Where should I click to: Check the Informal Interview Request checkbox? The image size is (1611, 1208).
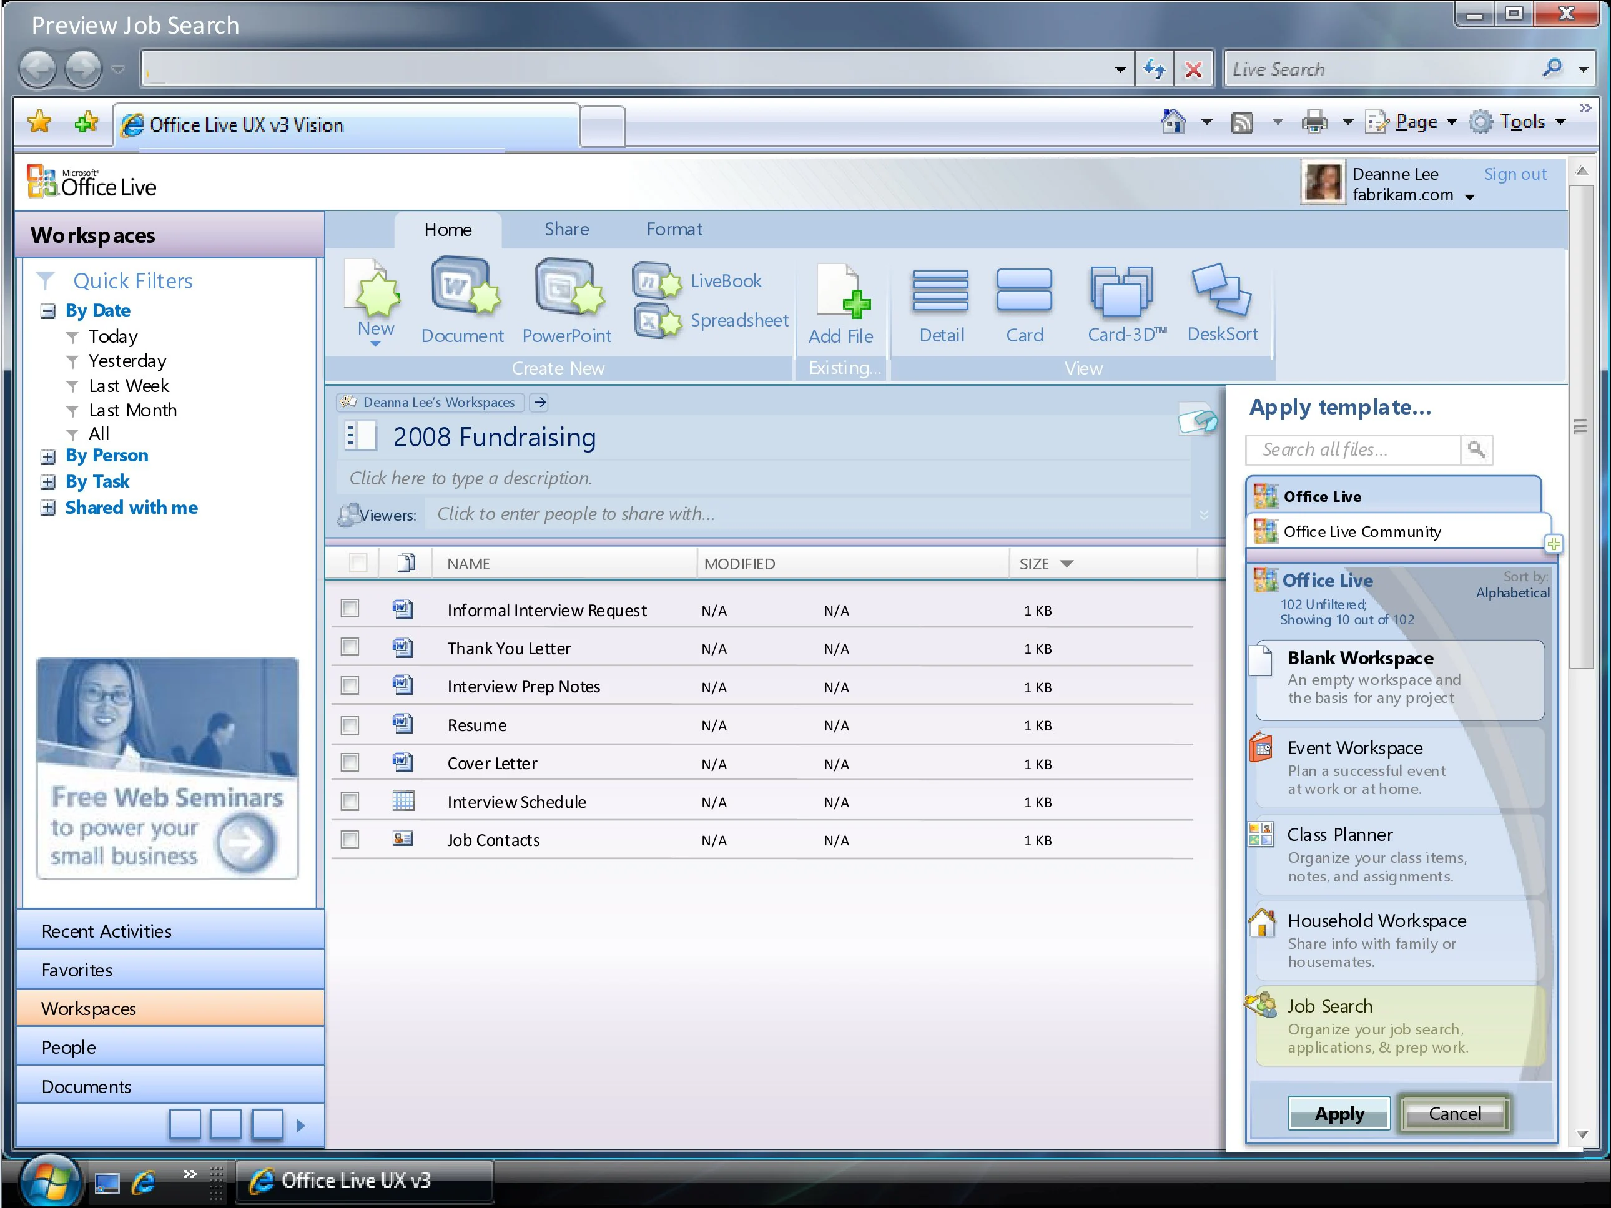(x=350, y=608)
